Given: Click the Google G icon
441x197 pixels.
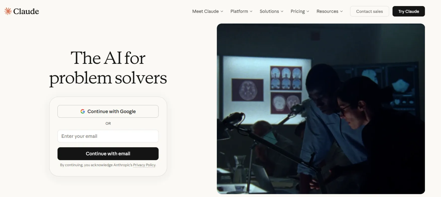Looking at the screenshot, I should [x=83, y=111].
